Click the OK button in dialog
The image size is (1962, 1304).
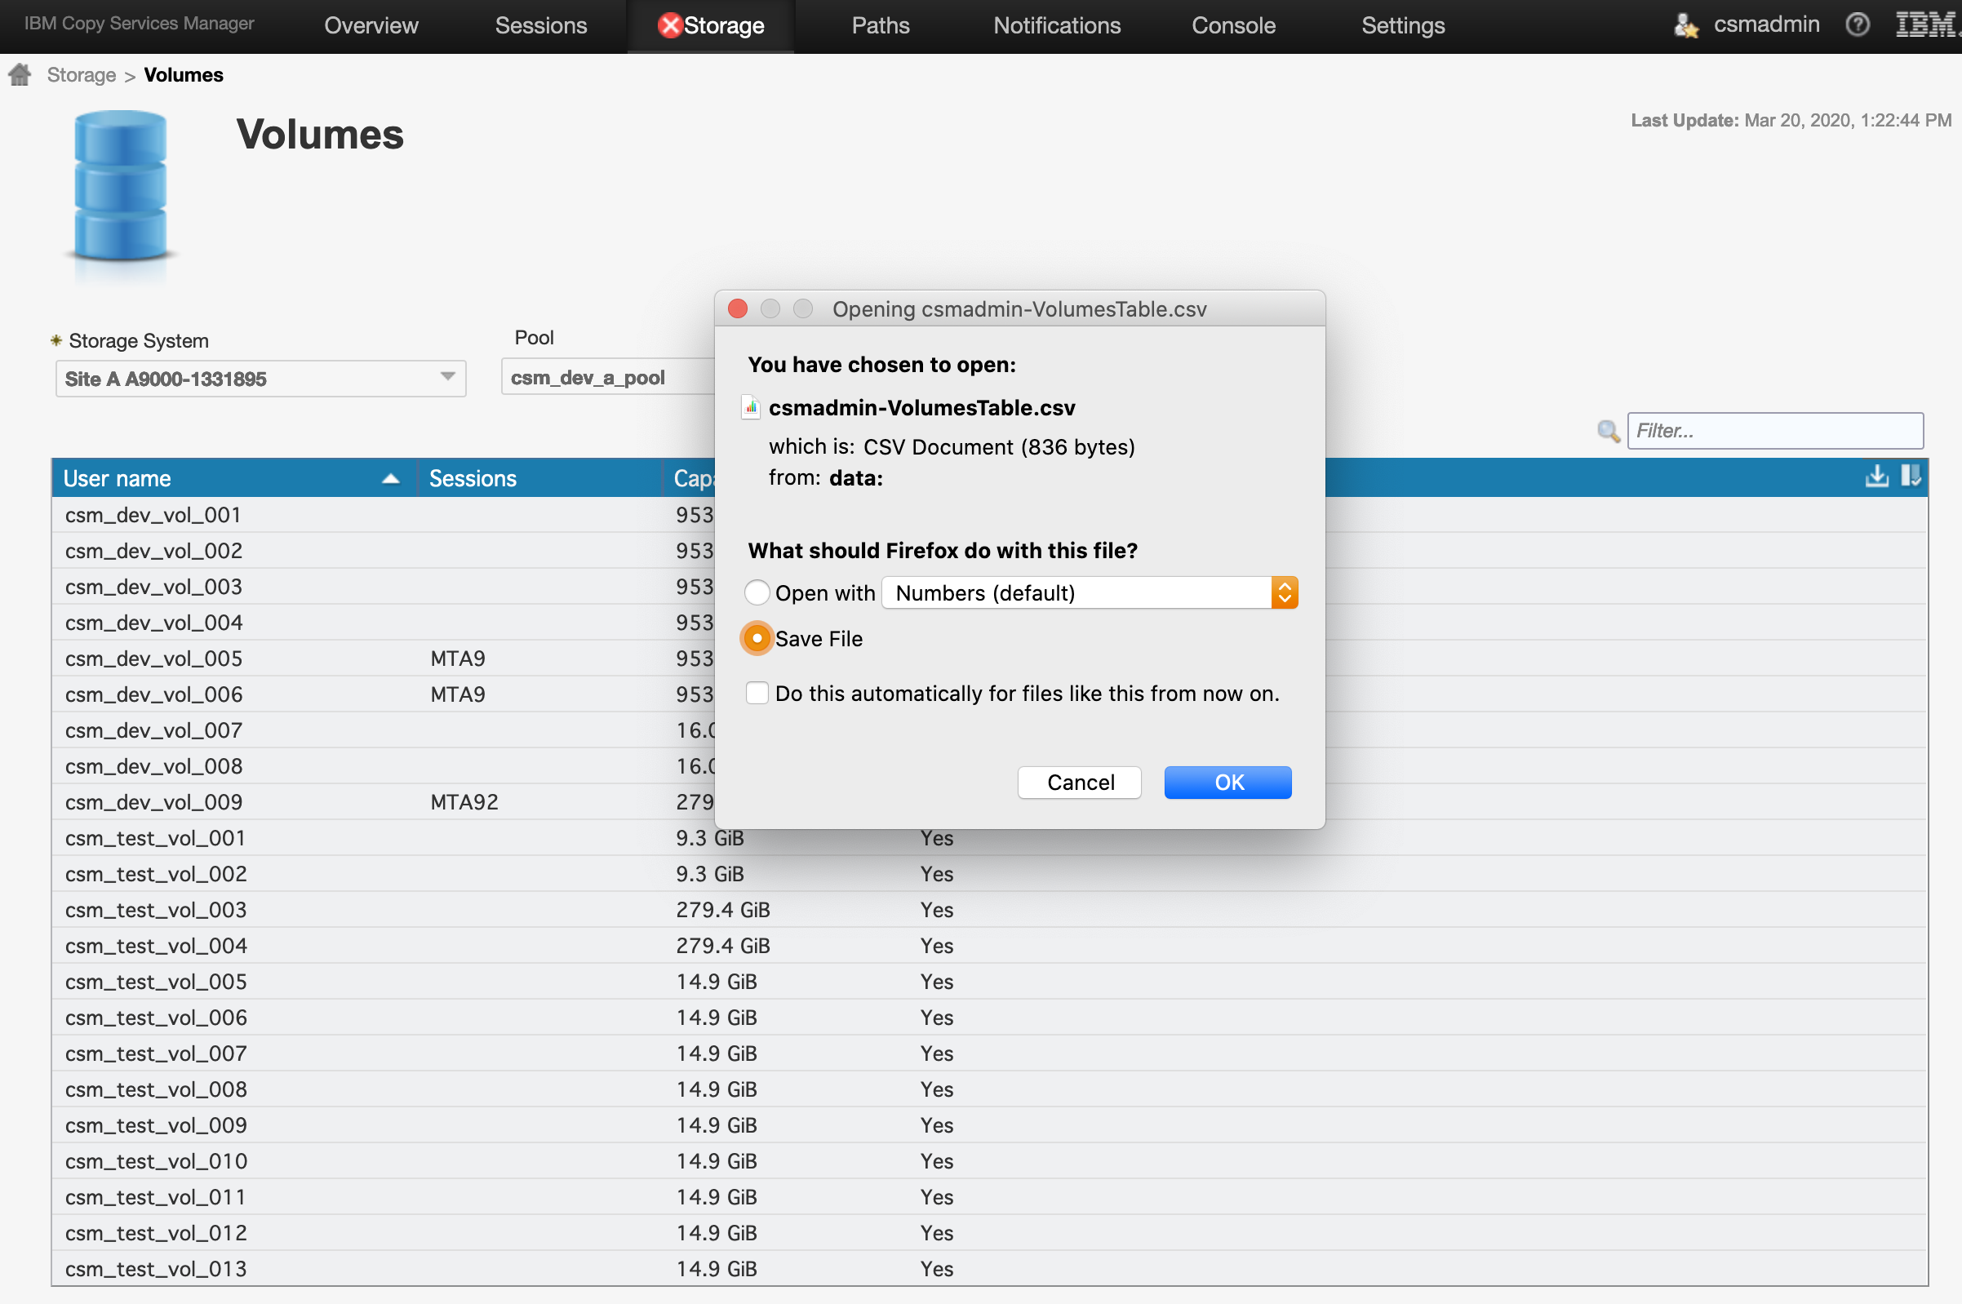click(x=1227, y=783)
